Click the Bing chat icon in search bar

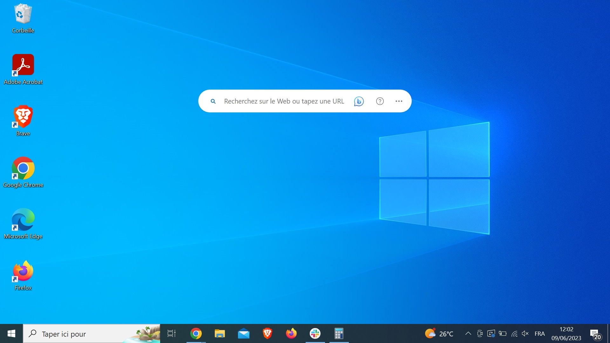[359, 101]
